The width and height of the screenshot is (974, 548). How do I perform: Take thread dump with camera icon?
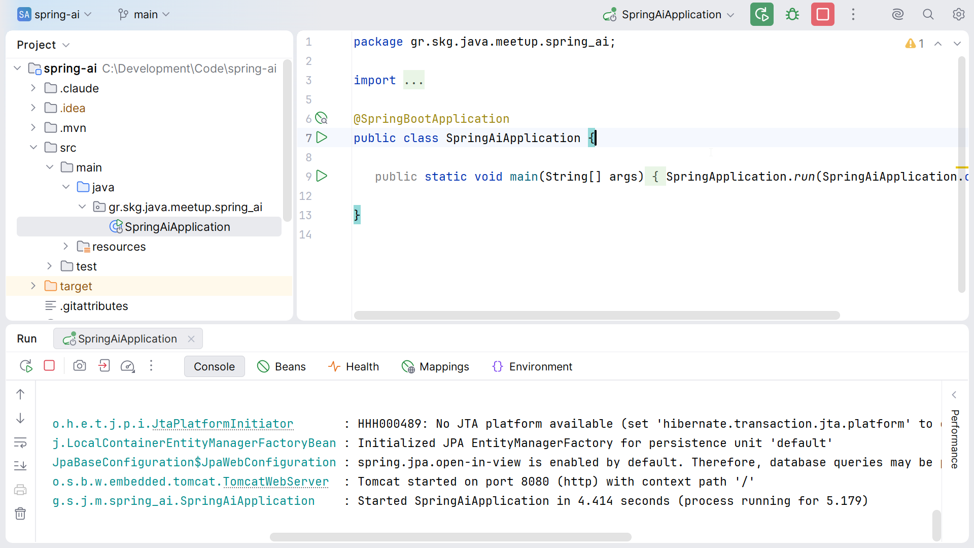click(x=80, y=366)
